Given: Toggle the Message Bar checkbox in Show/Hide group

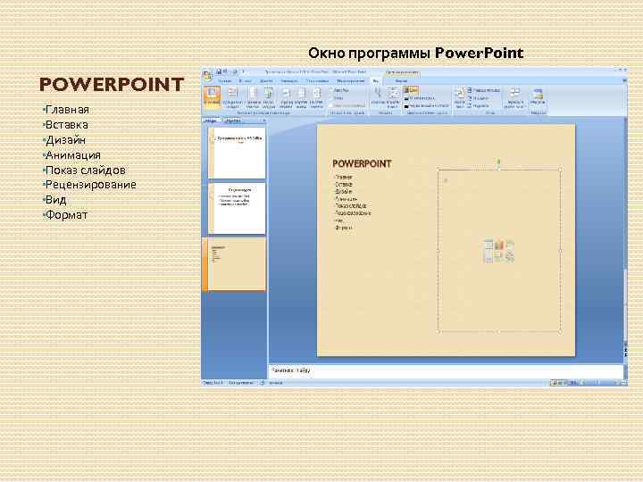Looking at the screenshot, I should 347,105.
